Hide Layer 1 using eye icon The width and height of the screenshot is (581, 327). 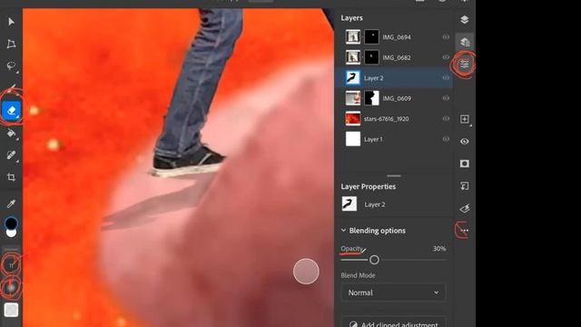pyautogui.click(x=446, y=139)
